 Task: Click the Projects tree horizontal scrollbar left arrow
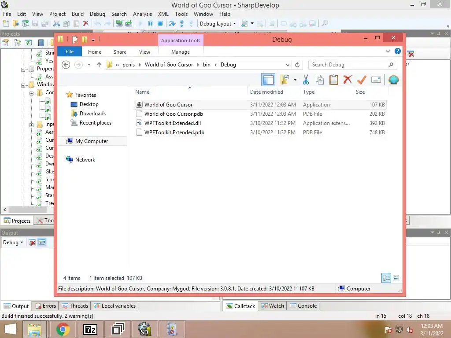click(4, 210)
